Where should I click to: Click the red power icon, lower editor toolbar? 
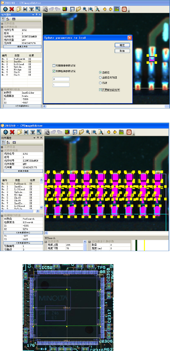click(129, 132)
